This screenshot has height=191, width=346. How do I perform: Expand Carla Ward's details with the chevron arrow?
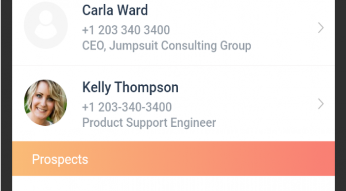pyautogui.click(x=321, y=28)
